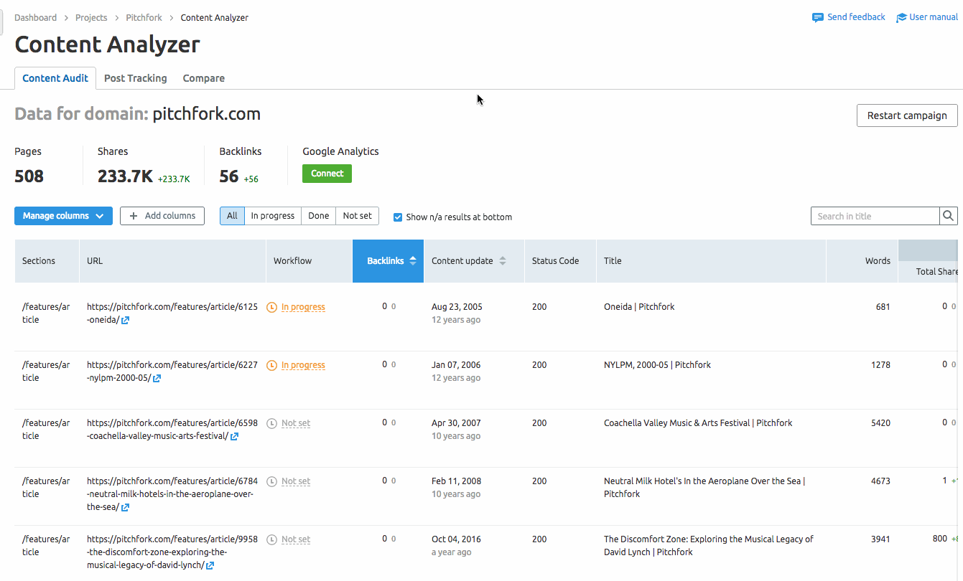Click the search magnifier icon button
Screen dimensions: 963x581
tap(949, 216)
